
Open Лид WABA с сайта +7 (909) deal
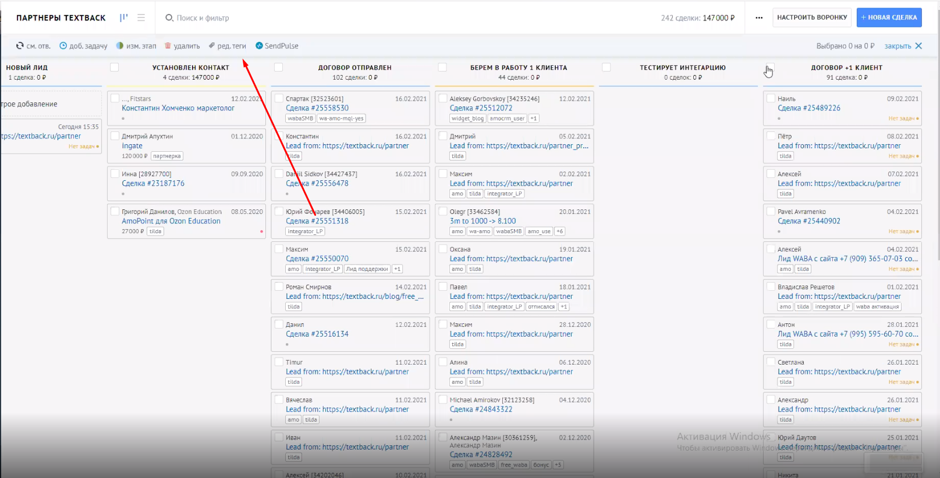click(x=847, y=259)
